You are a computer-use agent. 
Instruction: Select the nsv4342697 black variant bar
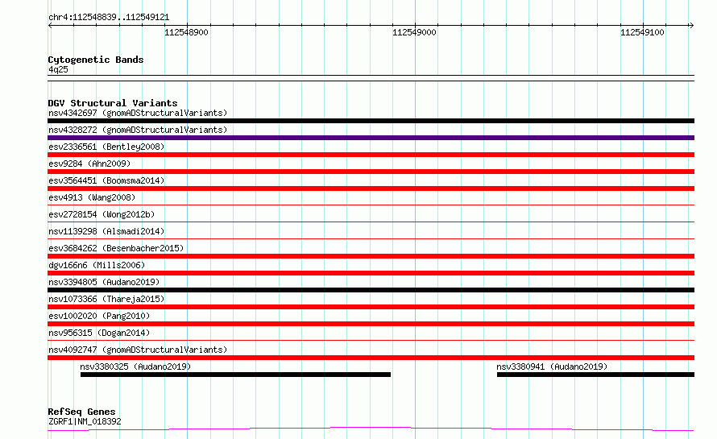tap(371, 121)
